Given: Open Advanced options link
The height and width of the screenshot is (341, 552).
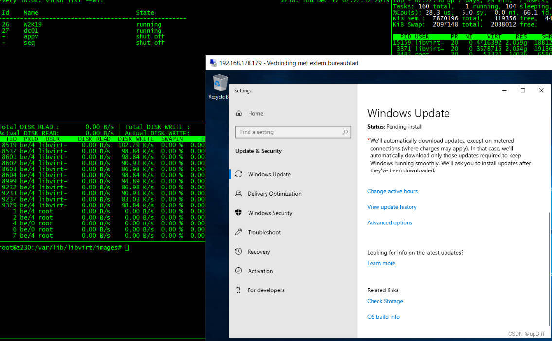Looking at the screenshot, I should point(390,222).
